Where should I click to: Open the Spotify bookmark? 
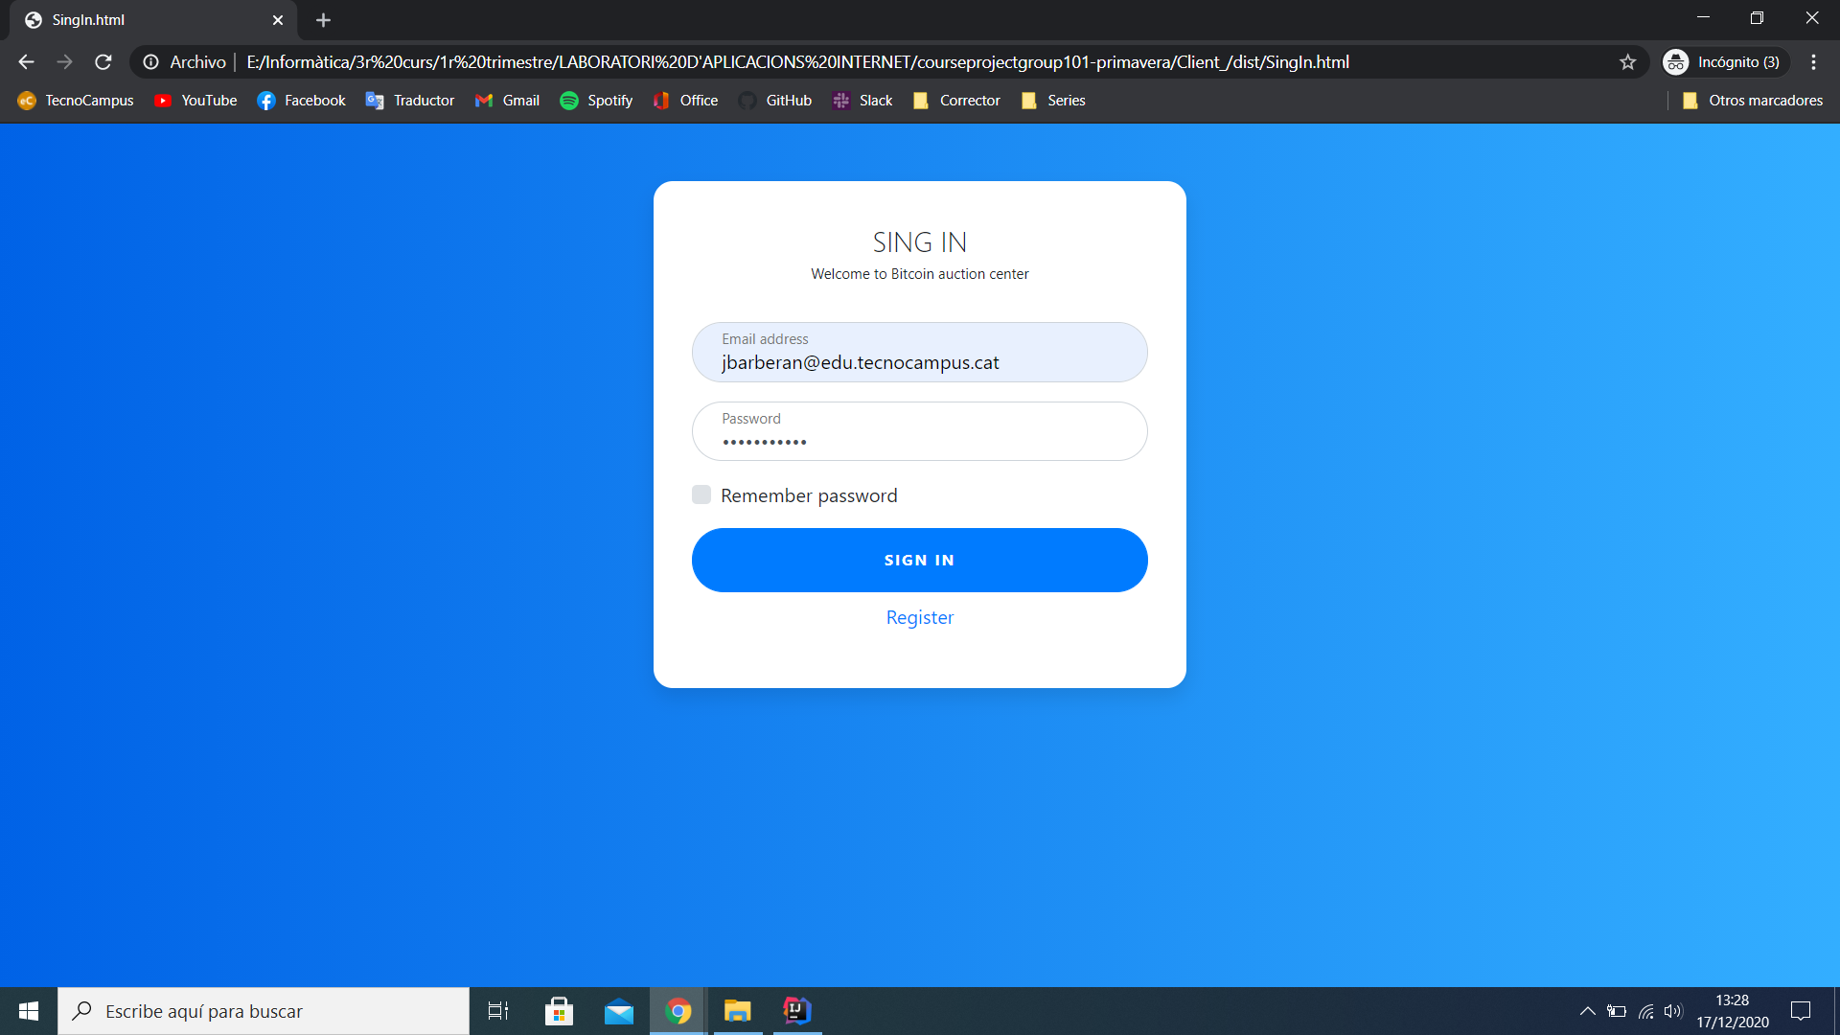point(596,100)
